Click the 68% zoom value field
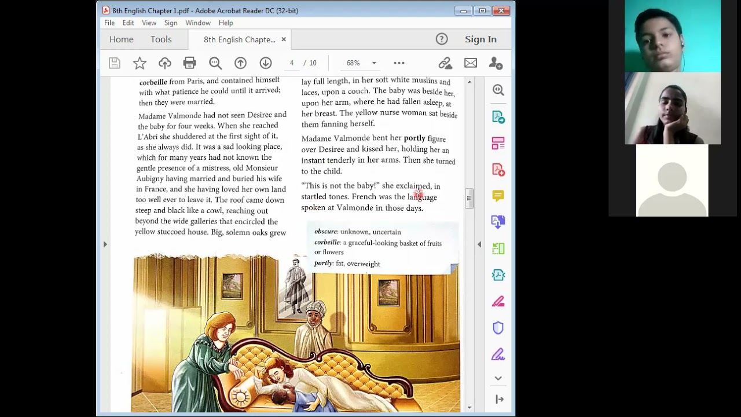 pyautogui.click(x=353, y=63)
